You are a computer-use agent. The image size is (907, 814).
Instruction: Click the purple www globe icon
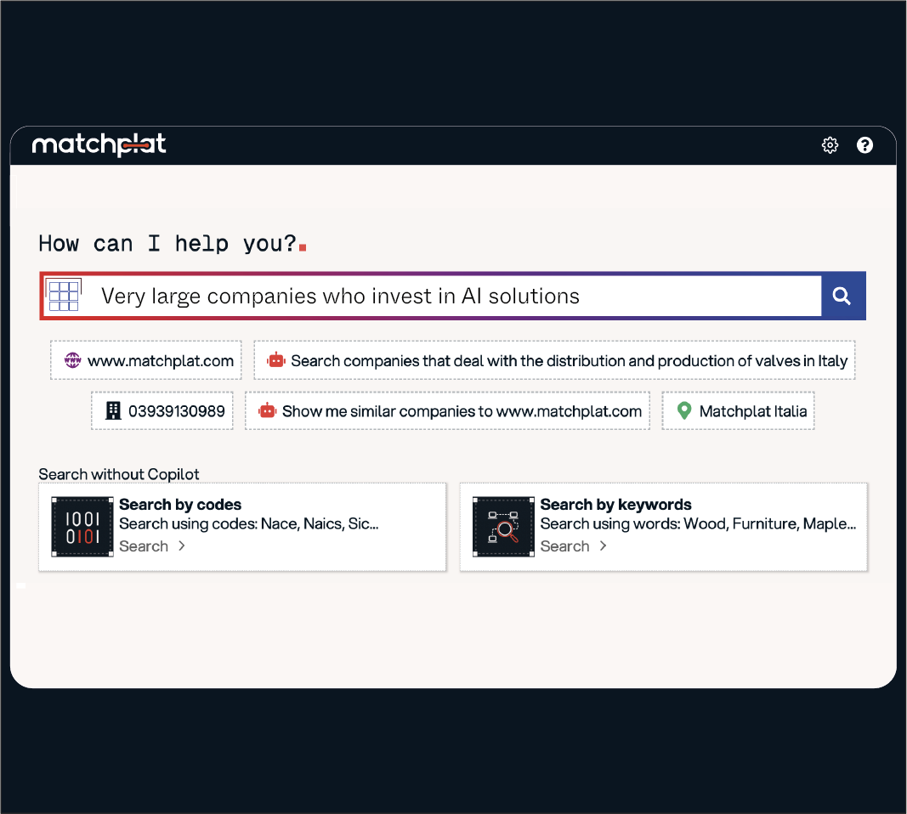coord(72,360)
